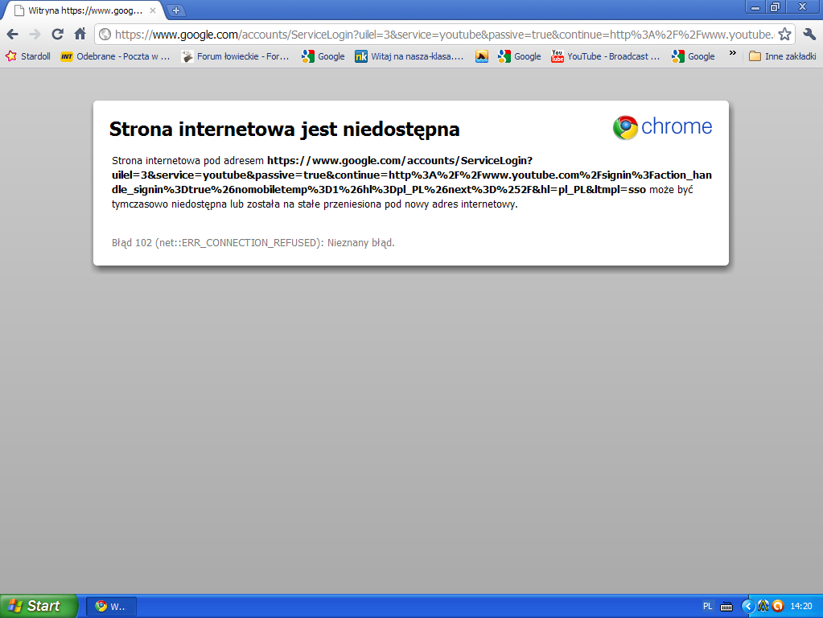The height and width of the screenshot is (618, 823).
Task: Close the Chrome window
Action: pos(803,6)
